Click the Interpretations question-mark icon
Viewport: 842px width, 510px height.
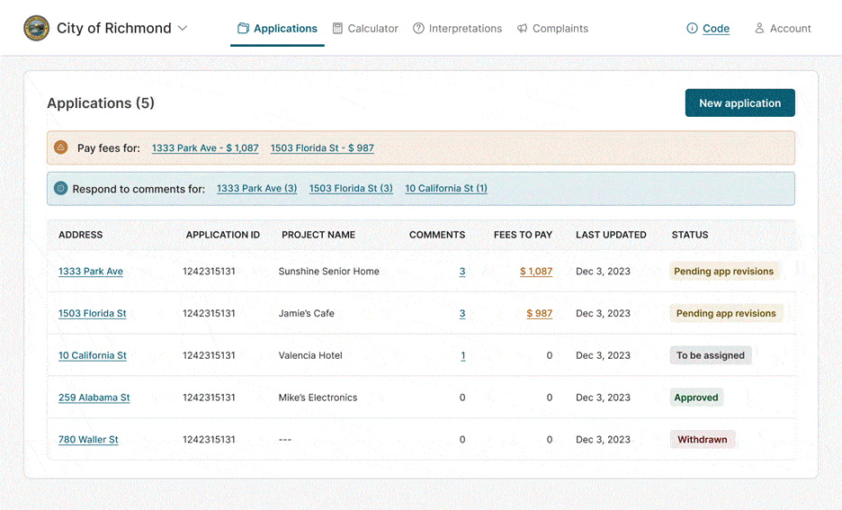point(418,29)
